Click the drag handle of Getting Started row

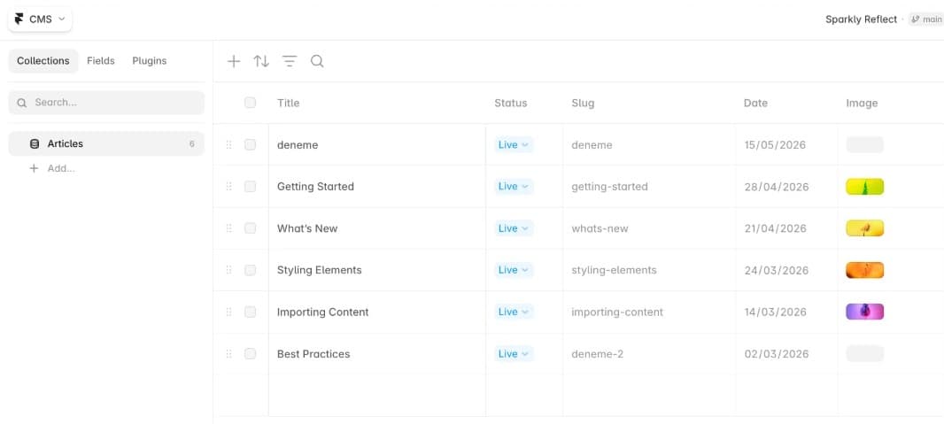[x=228, y=187]
